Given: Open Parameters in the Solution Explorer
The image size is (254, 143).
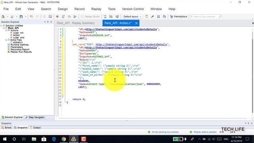Looking at the screenshot, I should point(17,47).
